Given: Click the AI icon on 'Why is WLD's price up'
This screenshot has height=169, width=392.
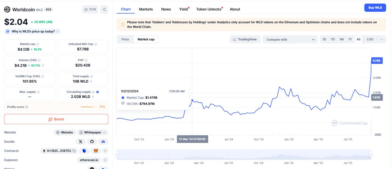Looking at the screenshot, I should pyautogui.click(x=8, y=31).
